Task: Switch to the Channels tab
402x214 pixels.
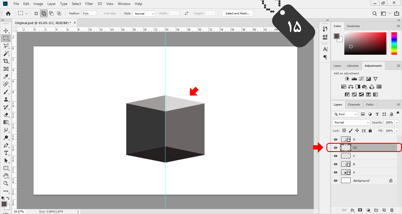Action: [x=354, y=104]
